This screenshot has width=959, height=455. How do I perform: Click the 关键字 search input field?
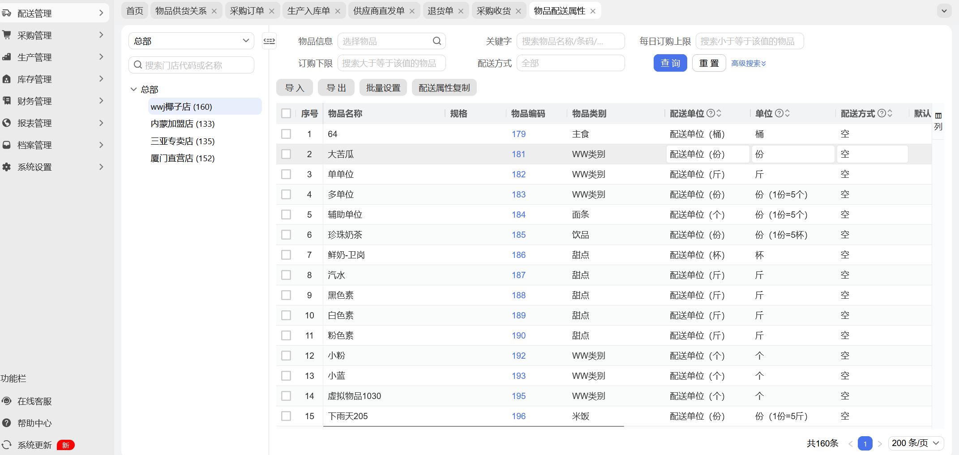pyautogui.click(x=570, y=41)
